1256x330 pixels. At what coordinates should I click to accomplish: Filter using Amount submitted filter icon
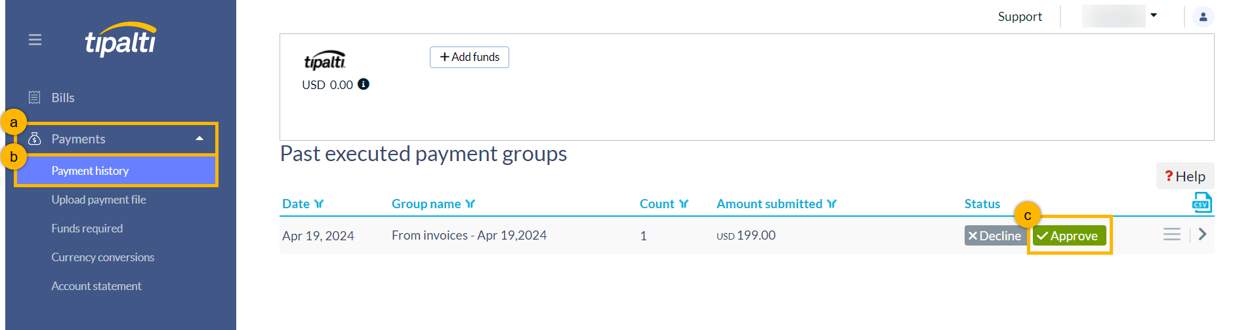pos(831,204)
